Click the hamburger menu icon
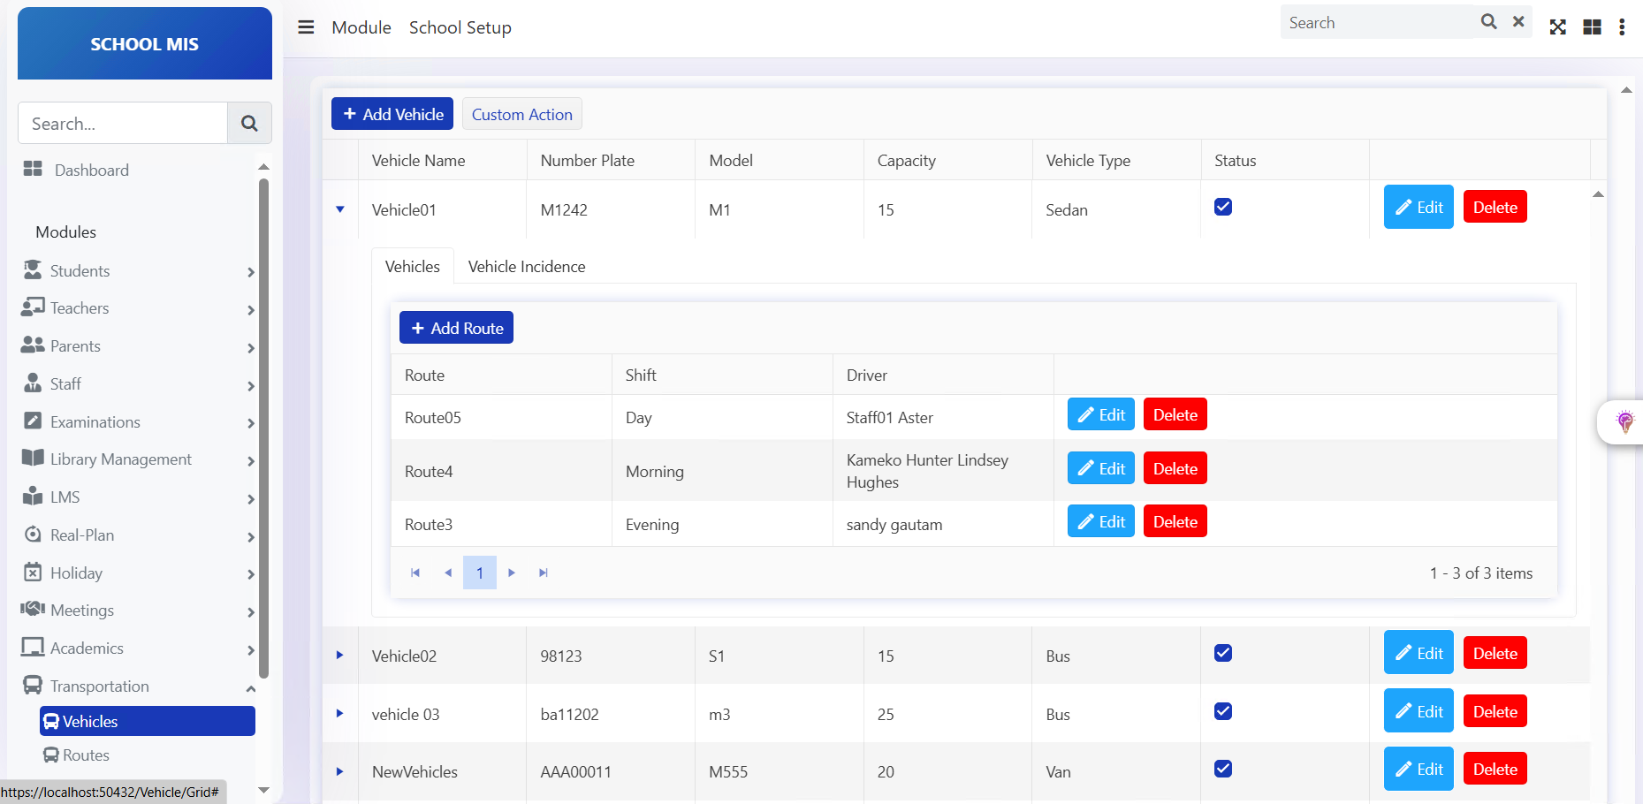Screen dimensions: 1643x804 click(306, 27)
